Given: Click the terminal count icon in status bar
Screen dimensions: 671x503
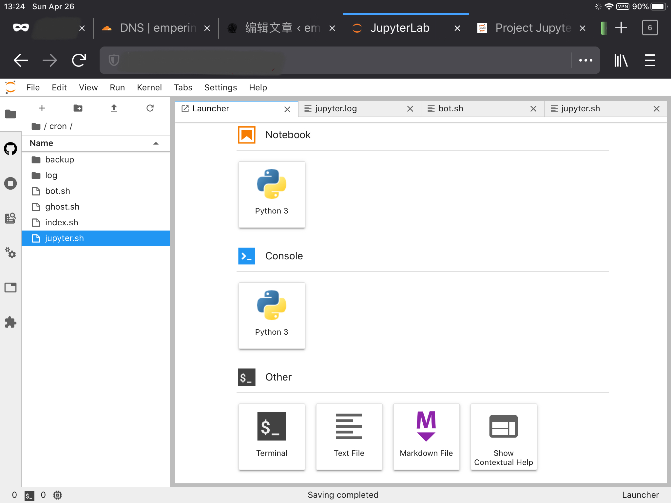Looking at the screenshot, I should tap(29, 495).
